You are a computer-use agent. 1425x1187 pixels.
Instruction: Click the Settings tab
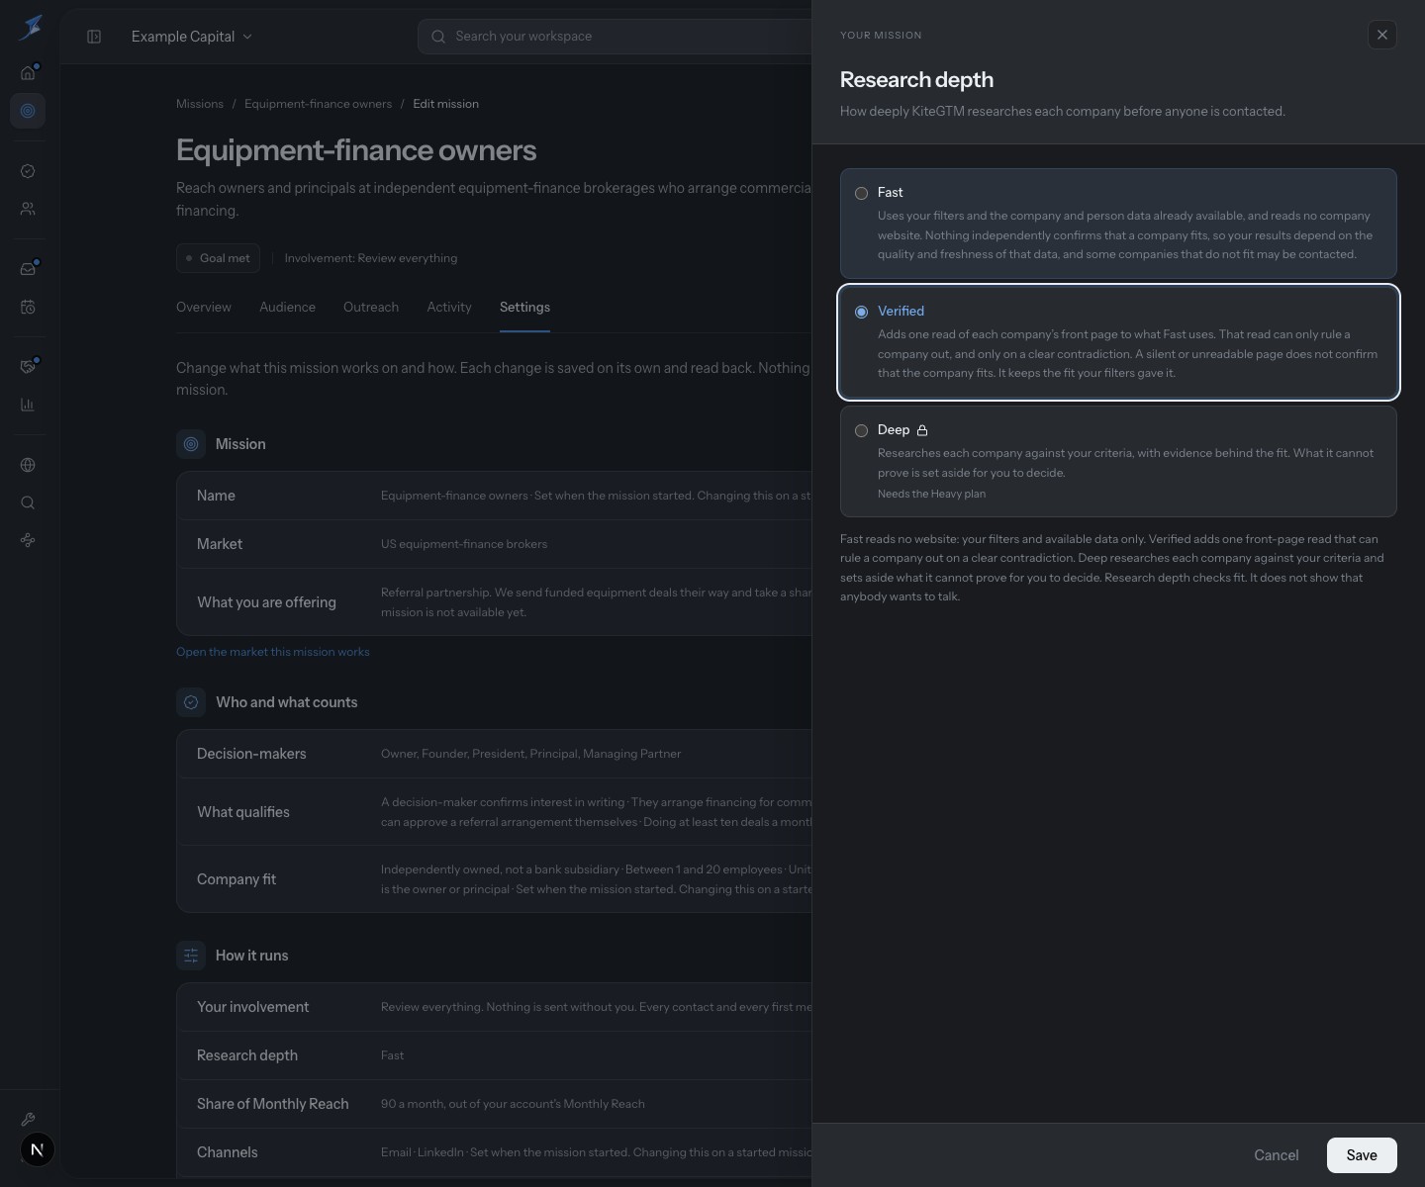pyautogui.click(x=524, y=308)
